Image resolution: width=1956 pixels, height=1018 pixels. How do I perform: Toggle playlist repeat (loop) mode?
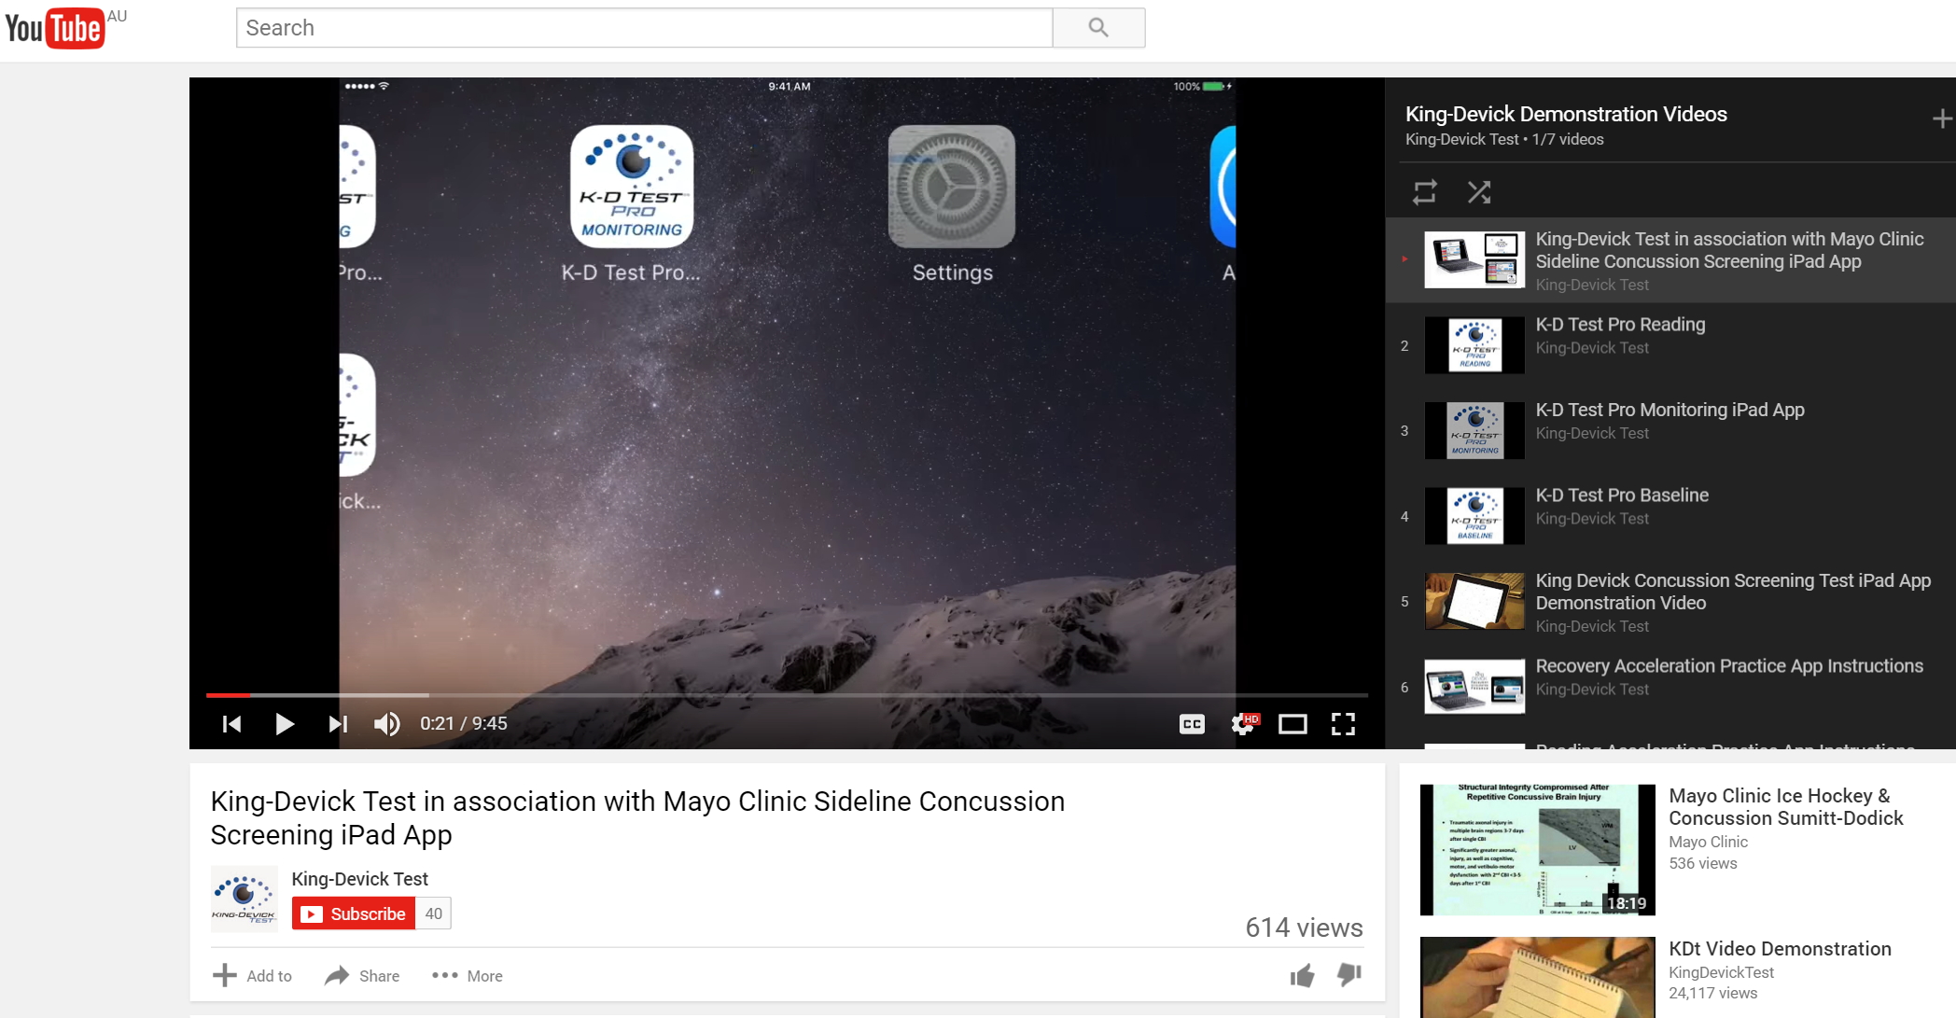(x=1424, y=192)
